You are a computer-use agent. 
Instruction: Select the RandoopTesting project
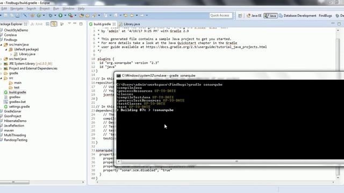point(16,140)
